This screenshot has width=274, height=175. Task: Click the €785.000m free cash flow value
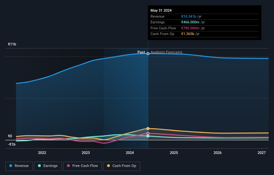pos(190,28)
